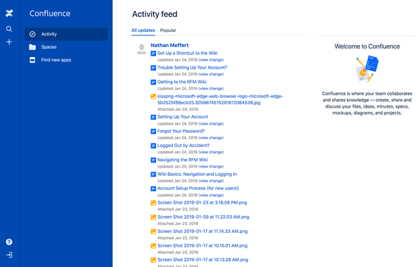The image size is (420, 267).
Task: Open Account Setup Process (for new users!)
Action: point(198,189)
